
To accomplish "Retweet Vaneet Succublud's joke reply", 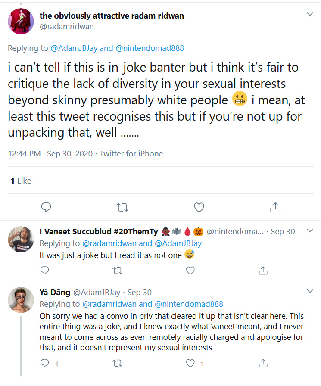I will click(118, 271).
